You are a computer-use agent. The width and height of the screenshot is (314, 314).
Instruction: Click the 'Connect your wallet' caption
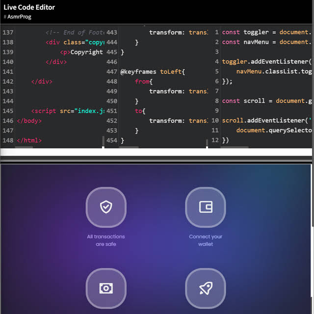[206, 240]
